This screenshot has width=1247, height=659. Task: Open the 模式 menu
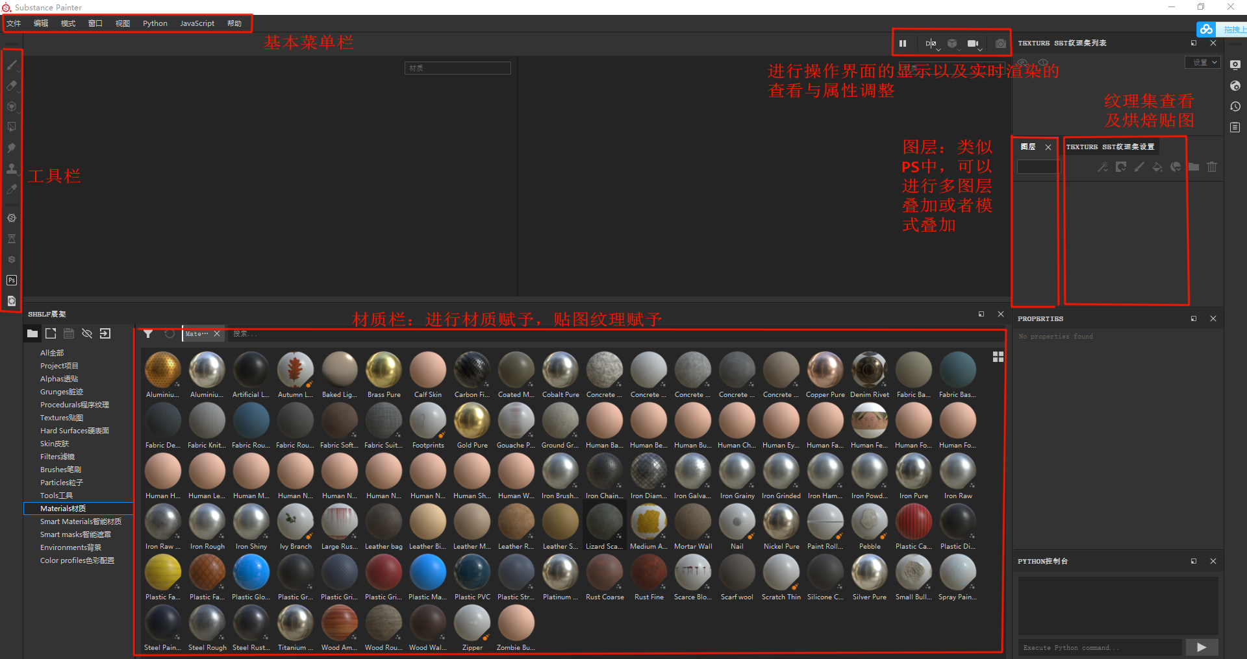68,23
